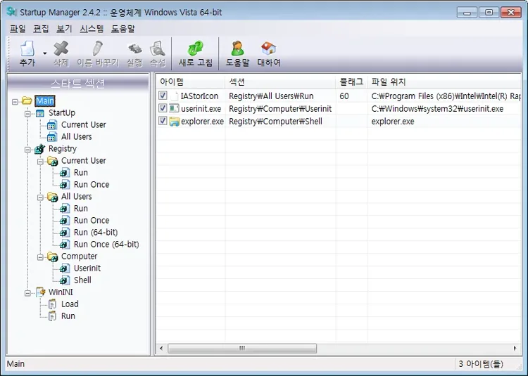Click the 스타트 섹션 panel header
The height and width of the screenshot is (376, 528).
pyautogui.click(x=78, y=83)
